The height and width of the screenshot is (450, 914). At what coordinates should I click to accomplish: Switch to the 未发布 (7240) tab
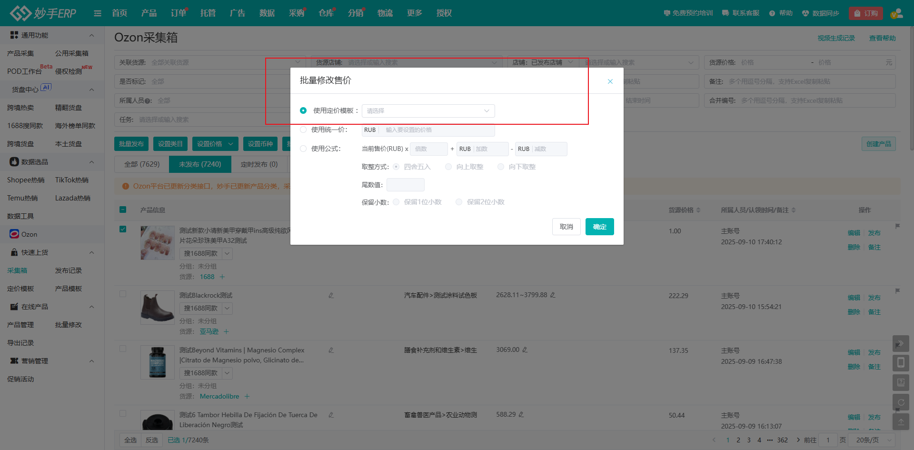200,164
